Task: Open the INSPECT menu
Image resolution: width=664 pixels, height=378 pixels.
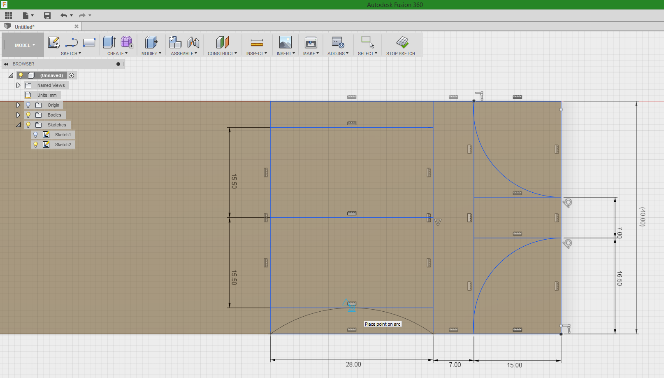Action: (x=257, y=54)
